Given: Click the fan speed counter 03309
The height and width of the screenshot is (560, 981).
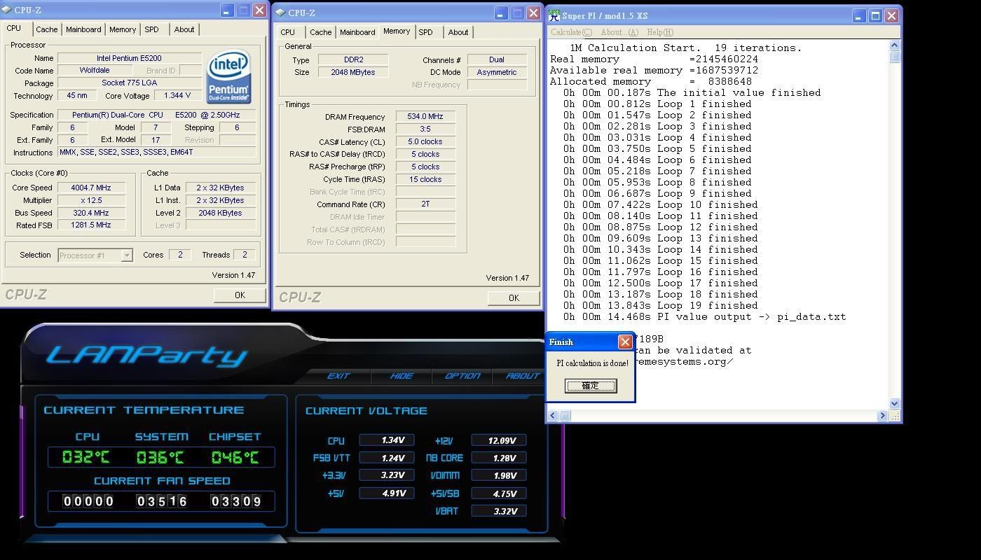Looking at the screenshot, I should (x=236, y=501).
